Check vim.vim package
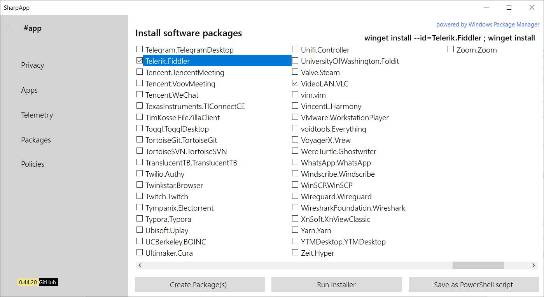The image size is (544, 297). [x=295, y=95]
